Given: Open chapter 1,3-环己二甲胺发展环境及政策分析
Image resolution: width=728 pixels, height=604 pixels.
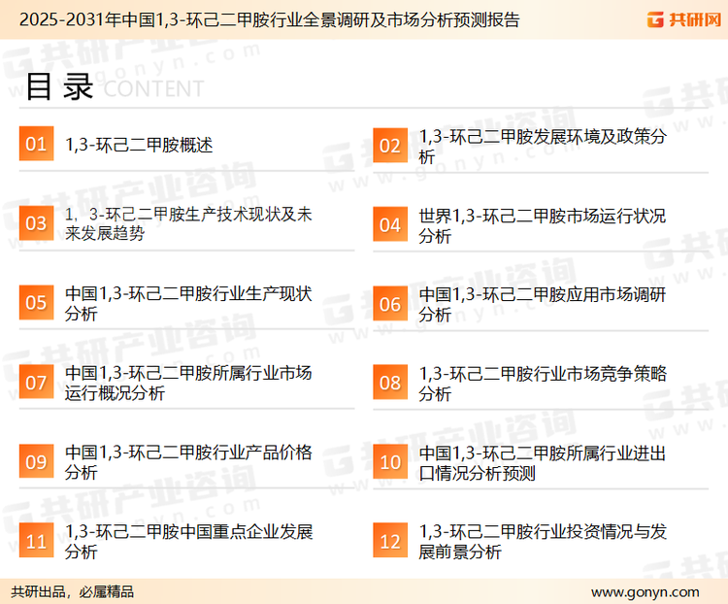Looking at the screenshot, I should tap(543, 146).
